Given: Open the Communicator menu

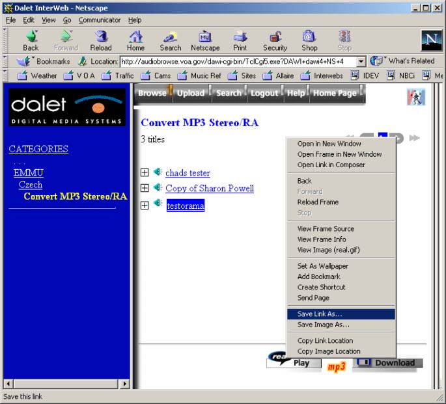Looking at the screenshot, I should [x=100, y=20].
